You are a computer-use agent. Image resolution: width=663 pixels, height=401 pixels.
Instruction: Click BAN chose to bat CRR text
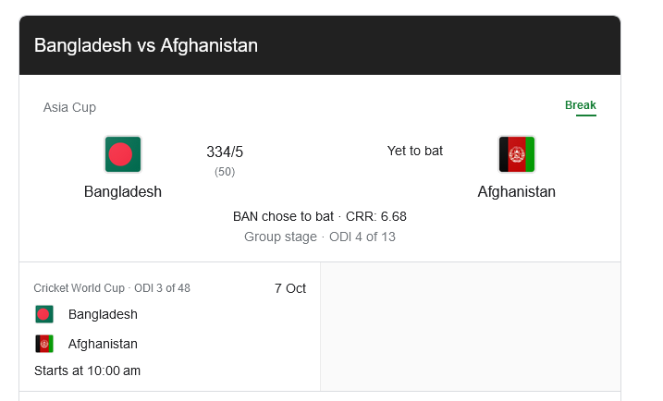click(320, 216)
